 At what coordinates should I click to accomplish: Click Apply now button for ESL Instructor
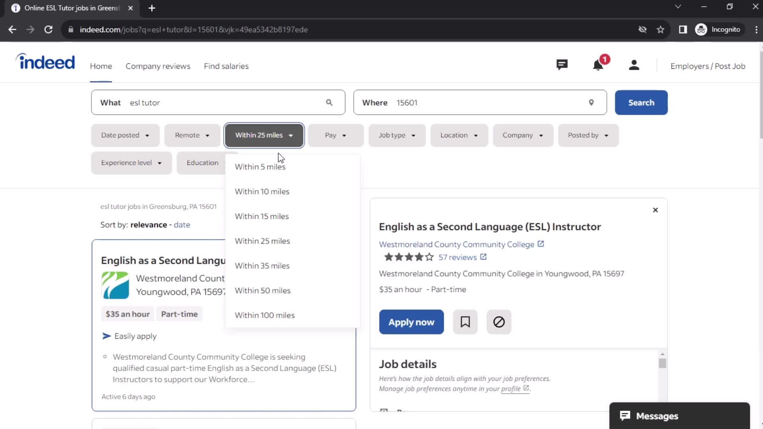pyautogui.click(x=411, y=322)
